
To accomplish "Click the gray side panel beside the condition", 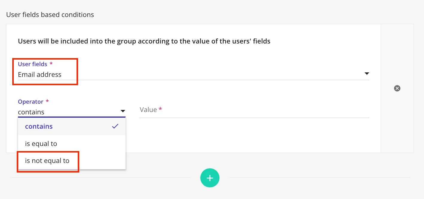I will point(397,125).
